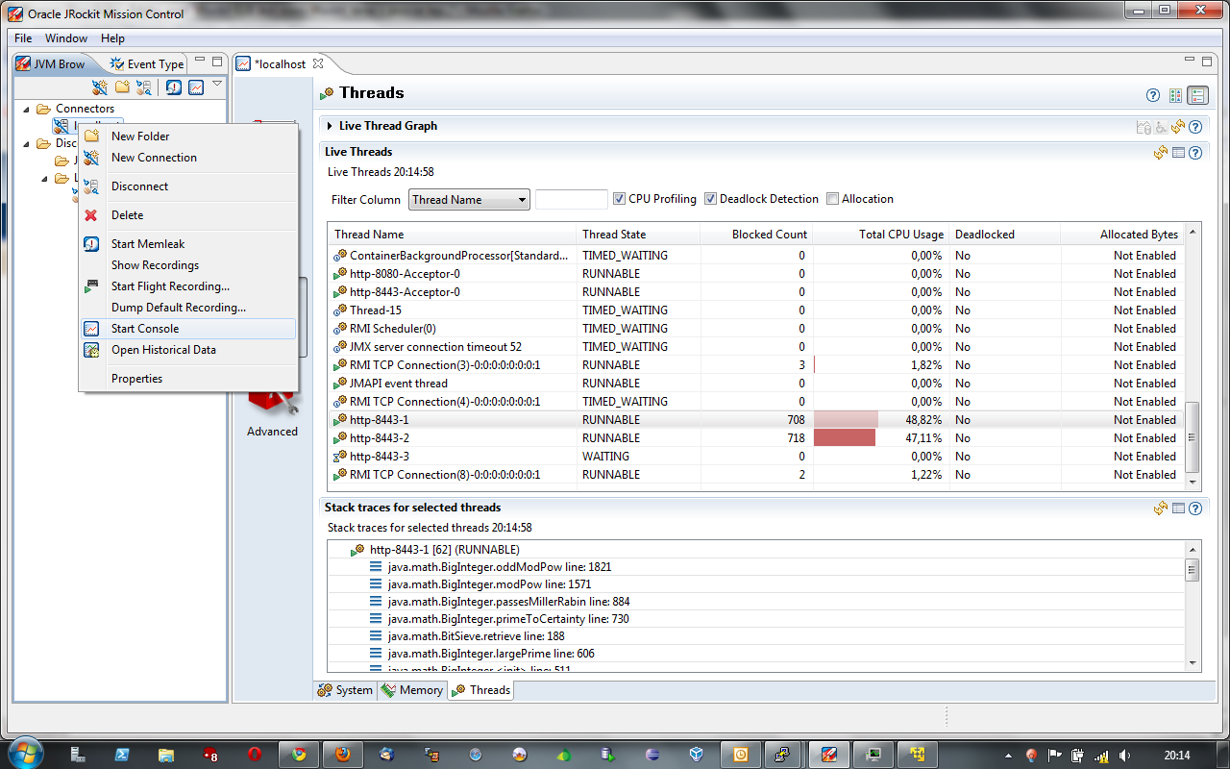
Task: Click the Start Memleak toolbar icon
Action: point(174,87)
